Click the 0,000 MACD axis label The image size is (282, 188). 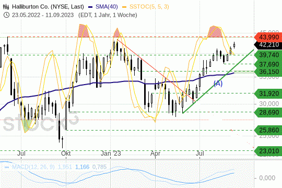click(x=267, y=178)
